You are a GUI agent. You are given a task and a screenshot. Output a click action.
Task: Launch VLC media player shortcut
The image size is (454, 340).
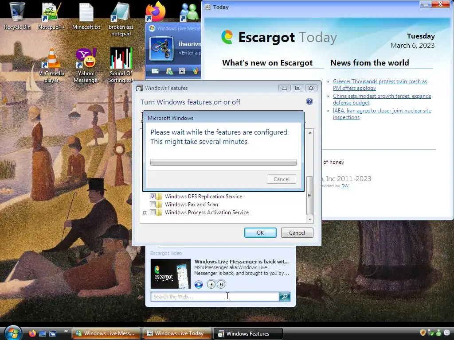point(51,65)
